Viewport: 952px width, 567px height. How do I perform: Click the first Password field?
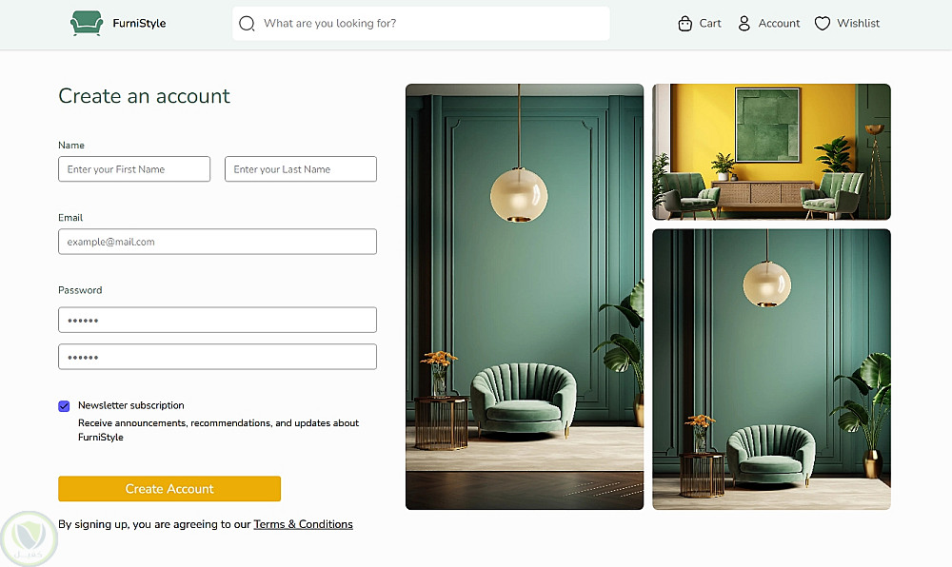coord(217,321)
